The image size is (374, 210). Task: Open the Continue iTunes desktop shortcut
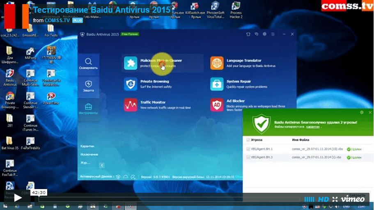pos(30,123)
